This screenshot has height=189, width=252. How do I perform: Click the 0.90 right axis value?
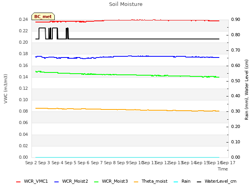[235, 20]
